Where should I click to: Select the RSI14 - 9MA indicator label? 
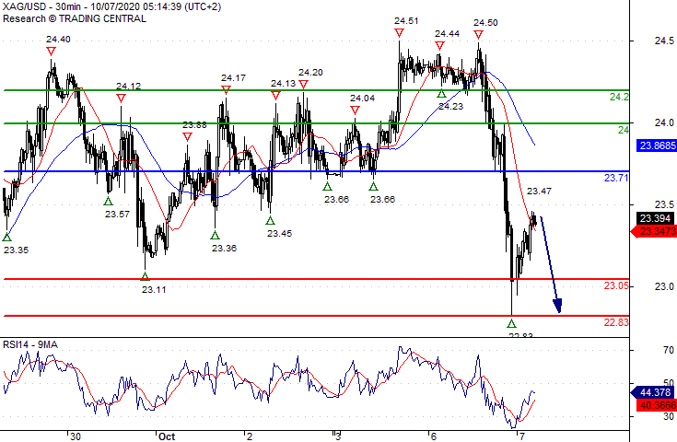(x=30, y=344)
